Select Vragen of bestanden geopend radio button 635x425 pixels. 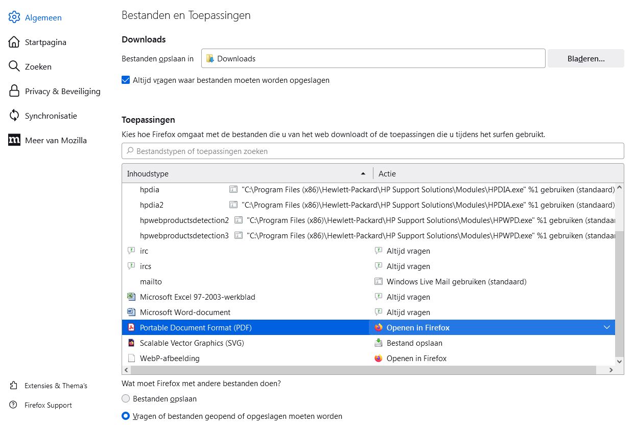click(126, 416)
